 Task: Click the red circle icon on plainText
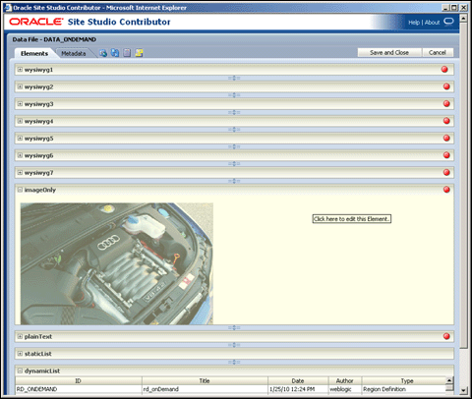point(446,336)
